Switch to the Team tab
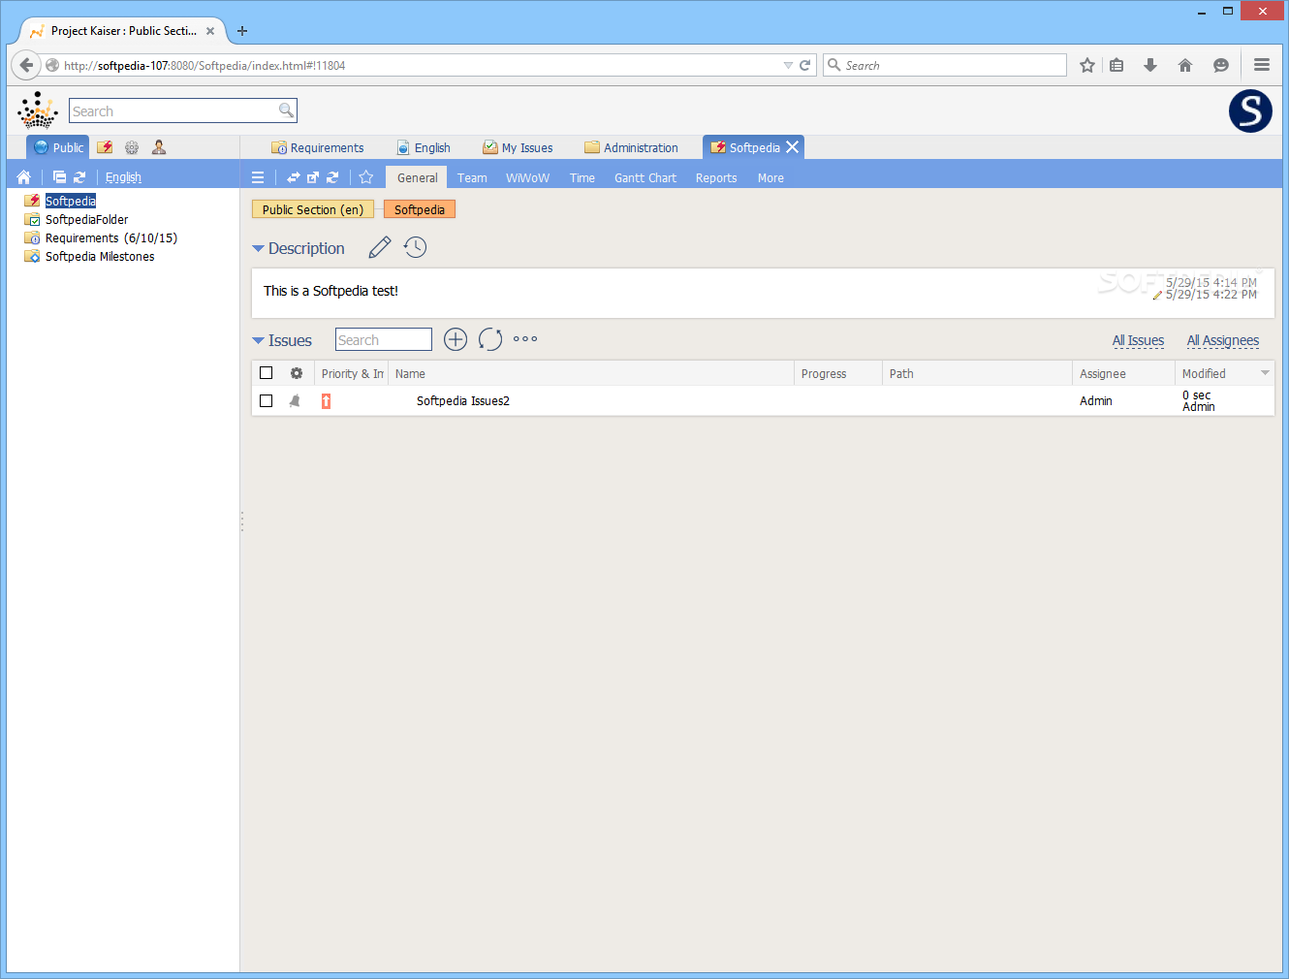The height and width of the screenshot is (979, 1289). pos(472,177)
